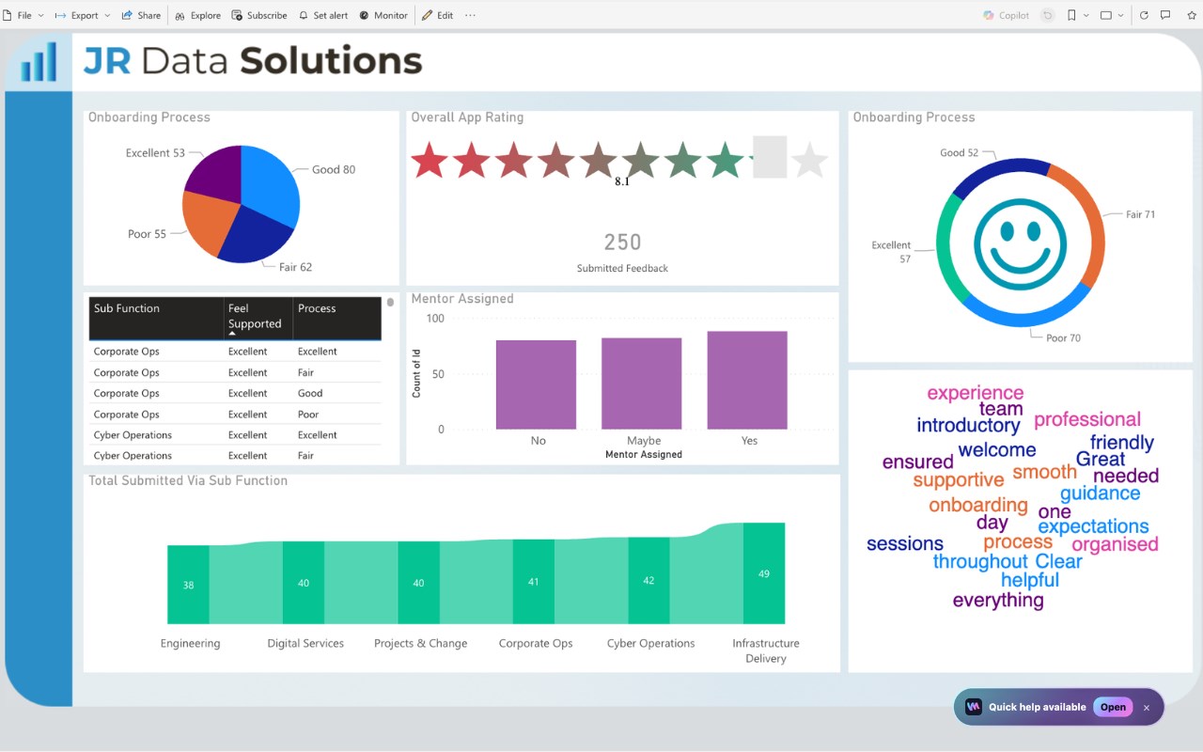This screenshot has height=752, width=1203.
Task: Click the Quick help purple icon
Action: pyautogui.click(x=974, y=707)
